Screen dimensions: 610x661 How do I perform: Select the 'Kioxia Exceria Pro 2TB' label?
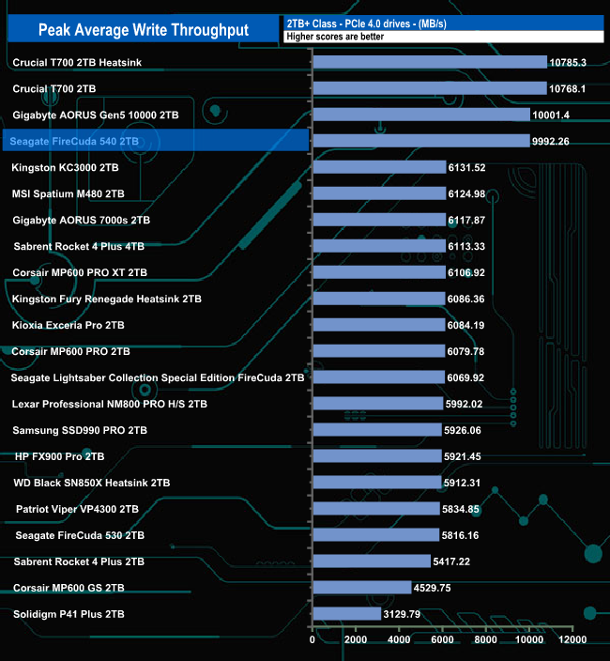pos(68,325)
